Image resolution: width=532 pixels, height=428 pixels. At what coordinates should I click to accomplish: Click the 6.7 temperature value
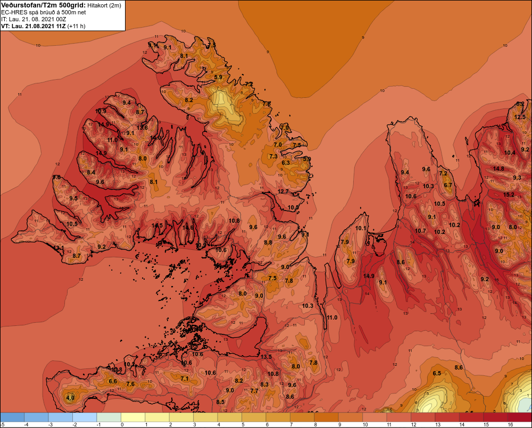[x=448, y=185]
